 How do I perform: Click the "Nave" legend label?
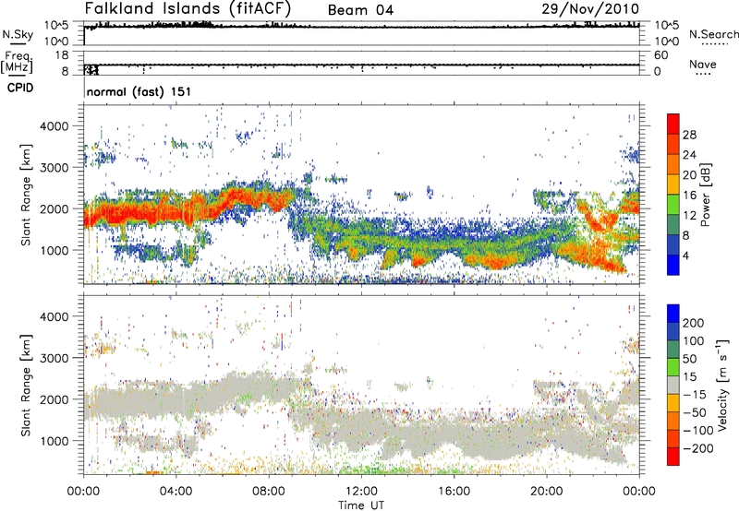703,65
